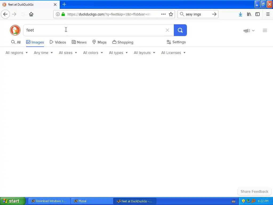Screen dimensions: 273x205
Task: Click the browser reload button
Action: point(23,14)
